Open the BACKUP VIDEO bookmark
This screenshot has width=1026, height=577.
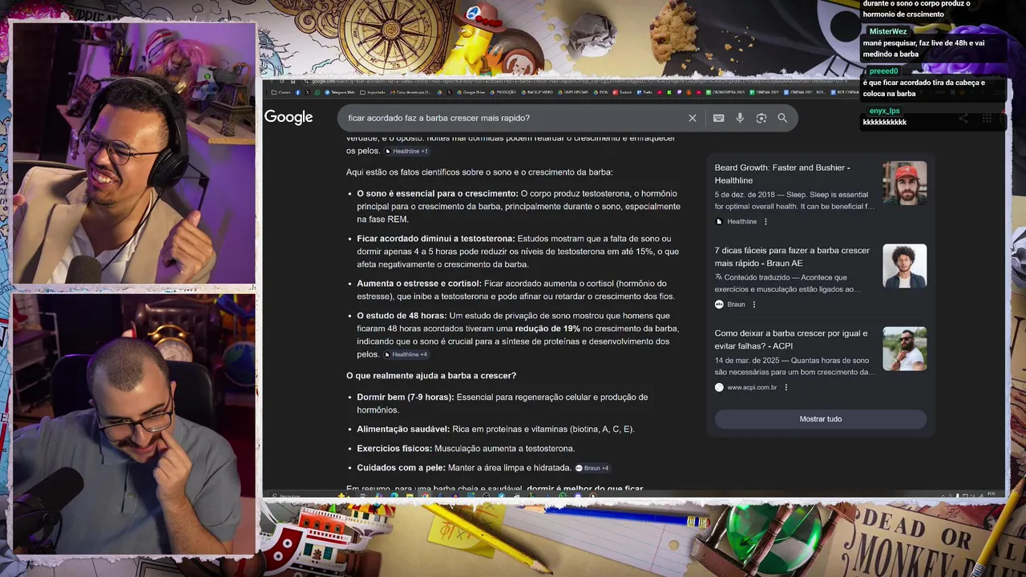(536, 92)
